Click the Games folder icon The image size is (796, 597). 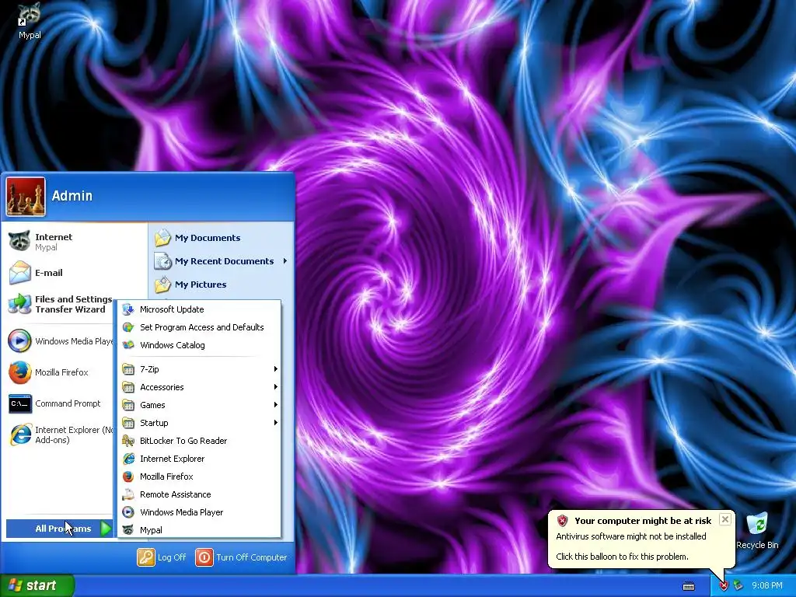(x=128, y=404)
